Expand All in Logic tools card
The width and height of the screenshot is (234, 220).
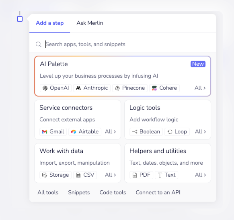point(200,132)
